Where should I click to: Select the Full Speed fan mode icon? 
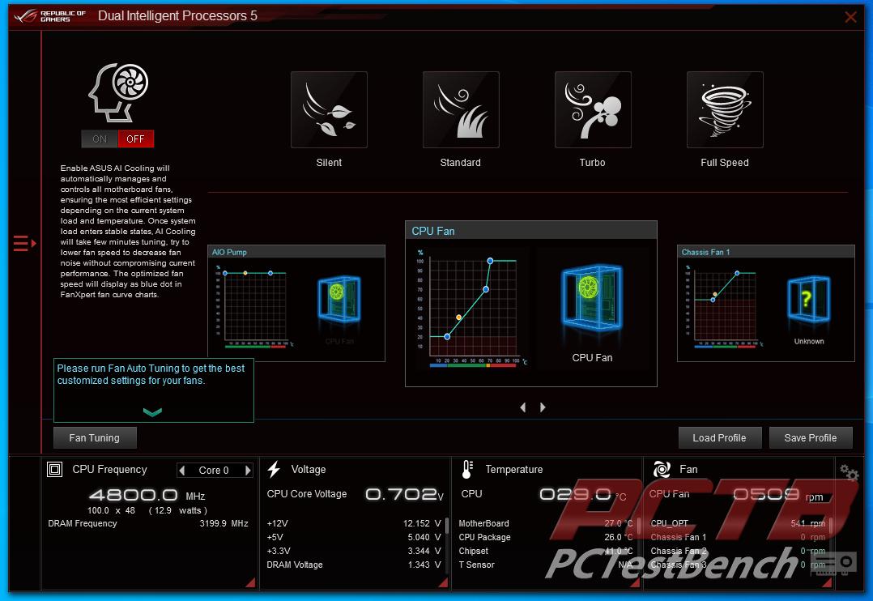coord(725,109)
